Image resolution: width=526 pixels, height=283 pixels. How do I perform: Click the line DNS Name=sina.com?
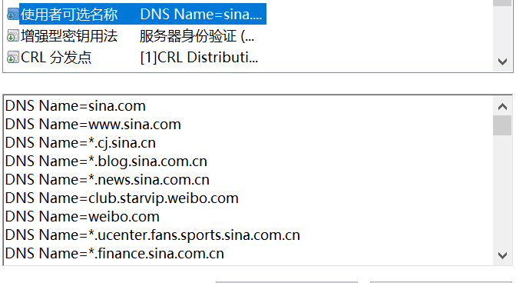pos(75,106)
